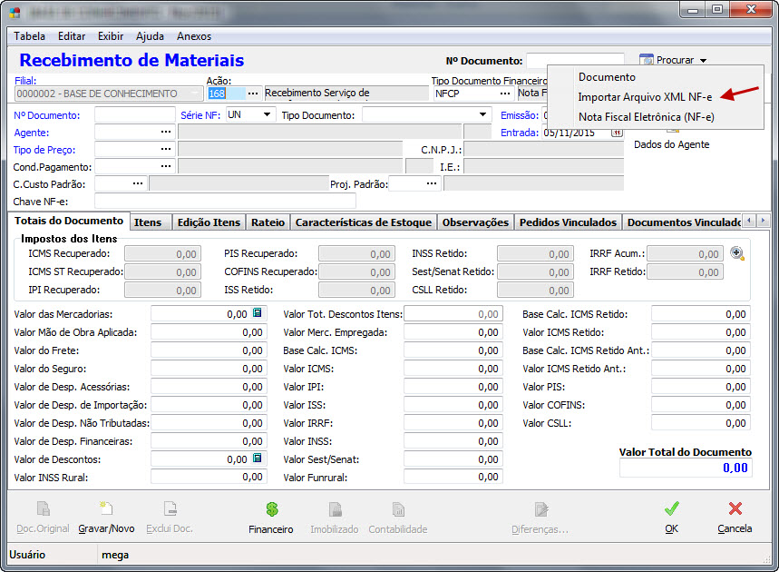Select Importar Arquivo XML NF-e menu entry
The height and width of the screenshot is (572, 779).
[x=645, y=96]
